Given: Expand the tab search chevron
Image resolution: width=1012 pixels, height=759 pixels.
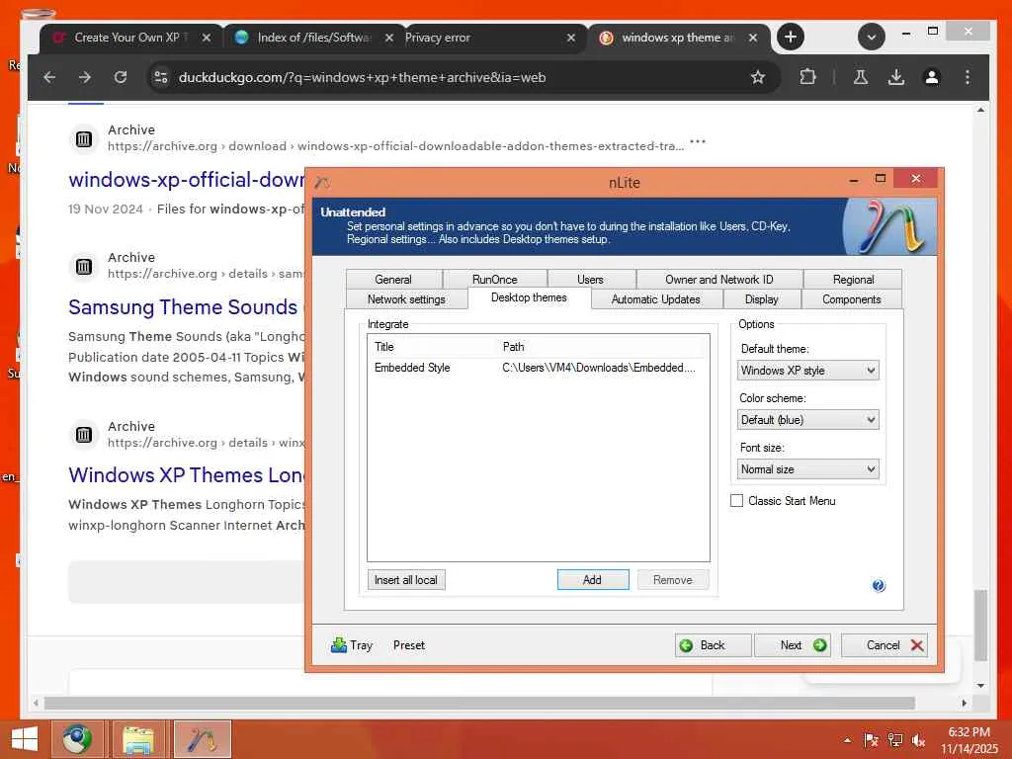Looking at the screenshot, I should [x=872, y=37].
